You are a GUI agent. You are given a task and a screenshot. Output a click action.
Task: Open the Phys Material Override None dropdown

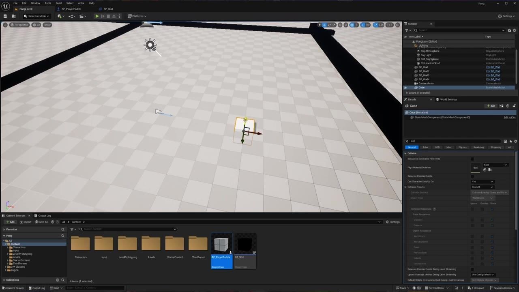point(495,165)
